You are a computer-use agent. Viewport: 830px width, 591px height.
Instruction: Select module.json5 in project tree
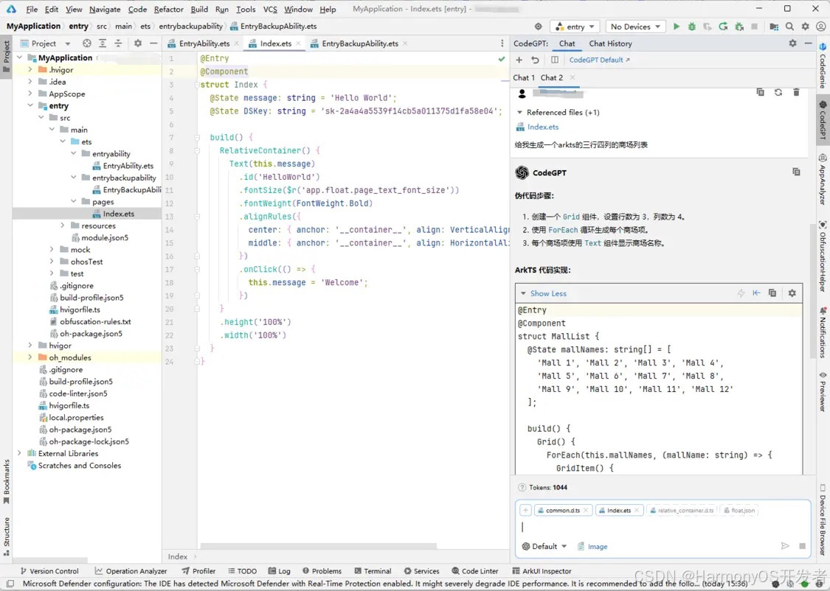pyautogui.click(x=100, y=237)
